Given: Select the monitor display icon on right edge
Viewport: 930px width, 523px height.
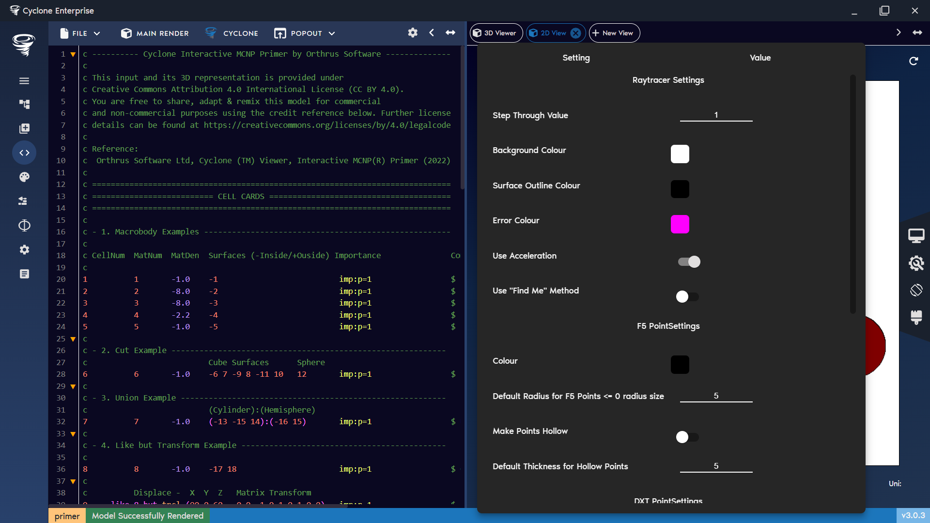Looking at the screenshot, I should pyautogui.click(x=917, y=236).
